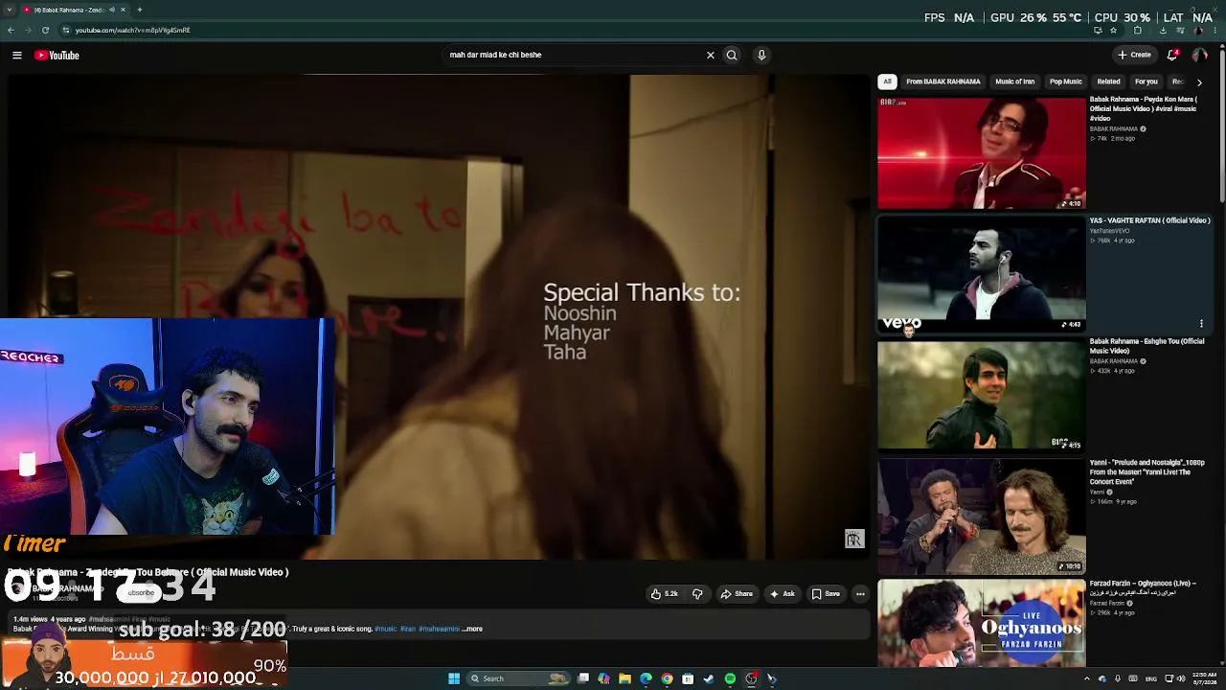The image size is (1226, 690).
Task: Show hidden system tray icons
Action: pos(1086,678)
